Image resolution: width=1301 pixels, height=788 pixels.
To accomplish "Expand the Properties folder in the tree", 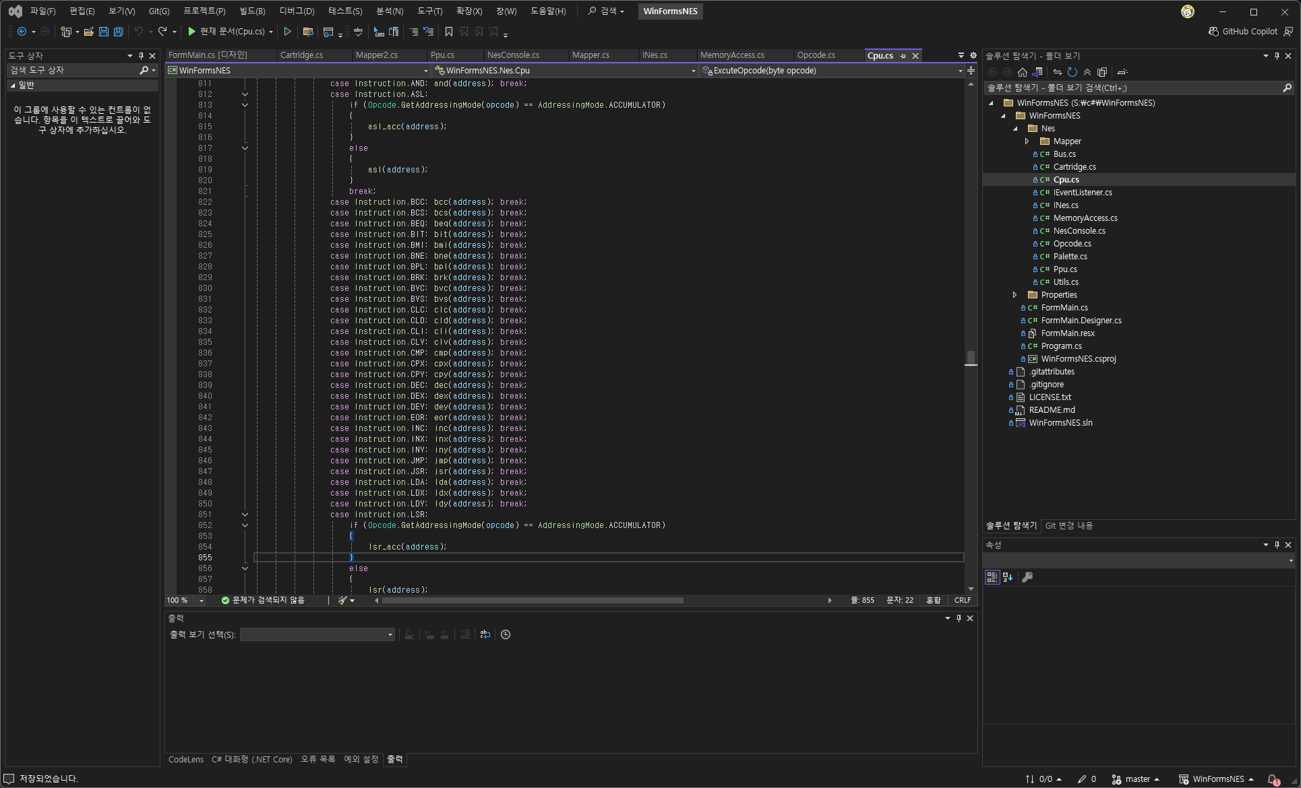I will click(1015, 295).
